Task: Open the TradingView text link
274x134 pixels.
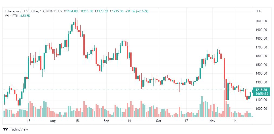Action: (18, 129)
